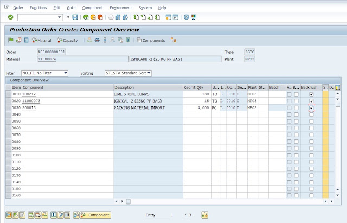Screen dimensions: 347x223
Task: Click the green checkmark Enter icon
Action: [x=11, y=17]
